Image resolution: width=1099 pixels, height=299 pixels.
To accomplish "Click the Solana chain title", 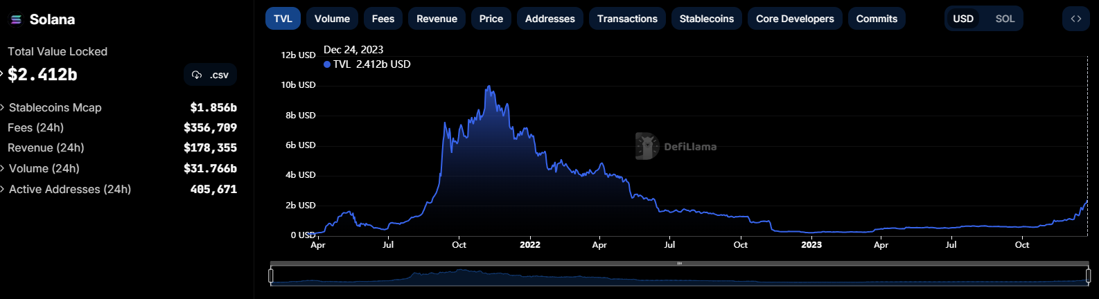I will pyautogui.click(x=52, y=19).
